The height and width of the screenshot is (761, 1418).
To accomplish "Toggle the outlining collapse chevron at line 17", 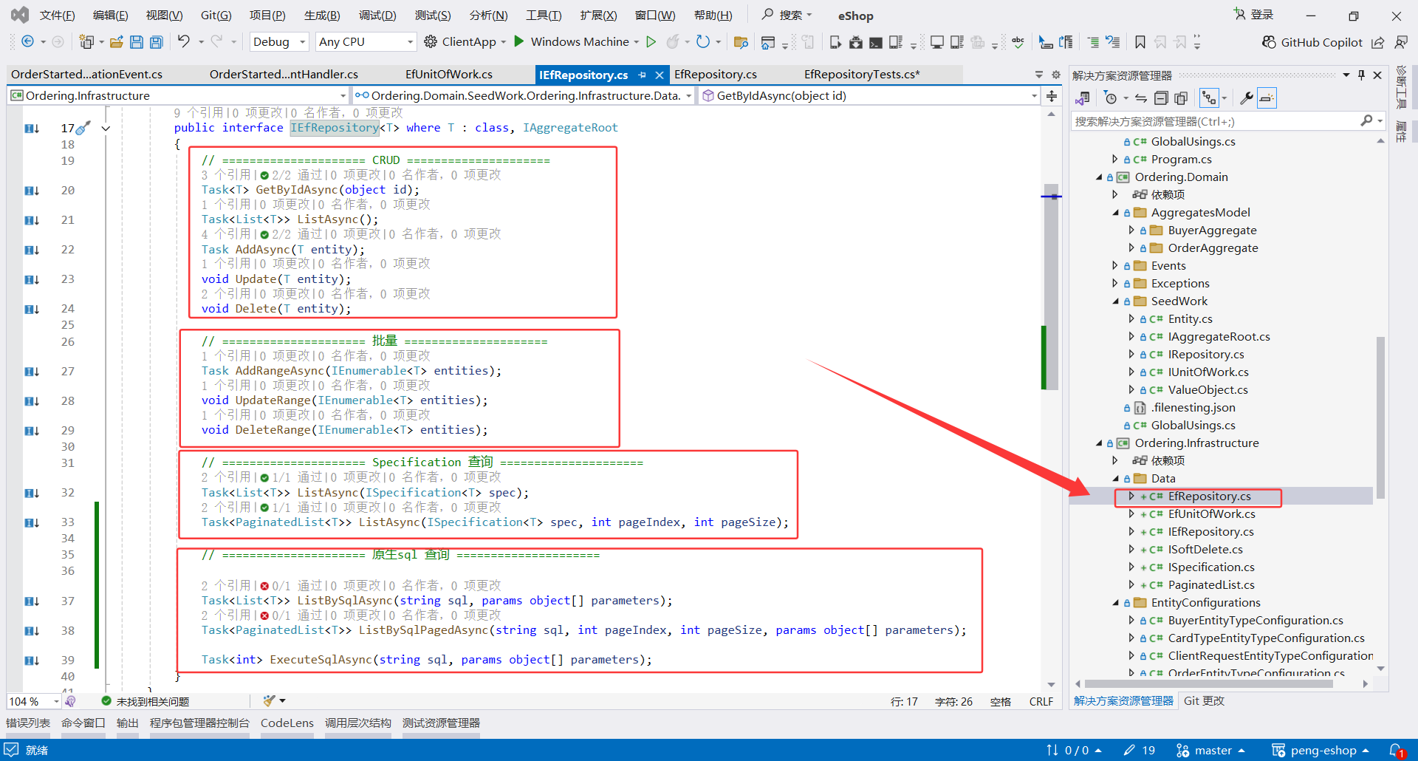I will tap(106, 129).
